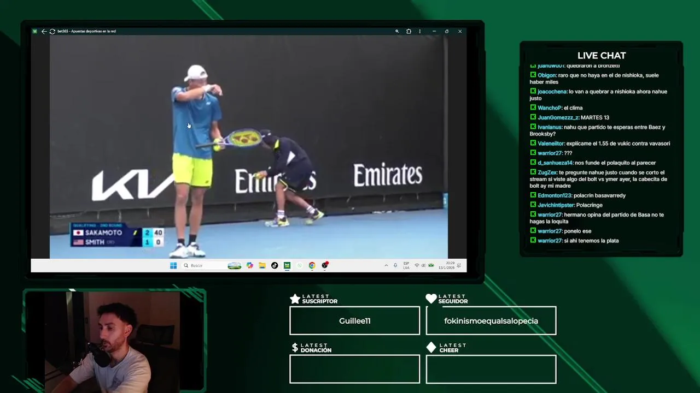The width and height of the screenshot is (700, 393).
Task: Click the message 'ponelo ese' in chat
Action: tap(577, 231)
